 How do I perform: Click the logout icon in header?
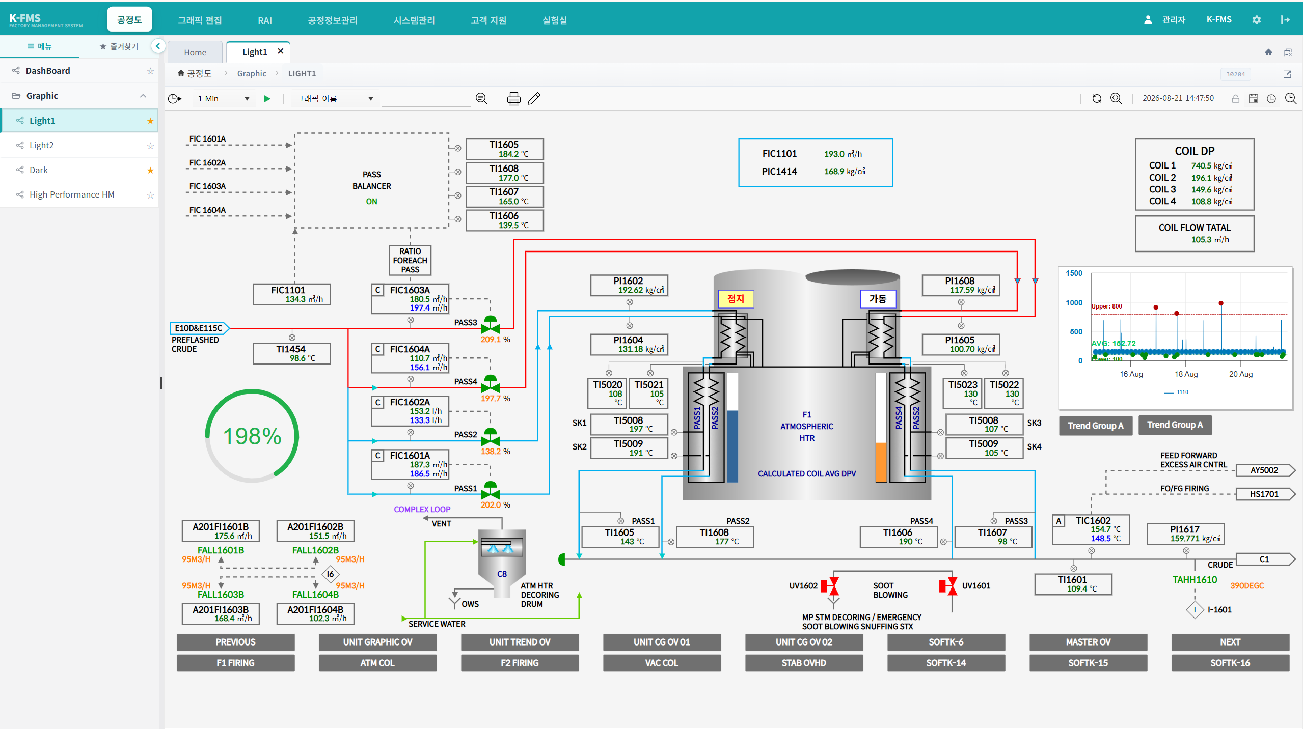[x=1285, y=20]
